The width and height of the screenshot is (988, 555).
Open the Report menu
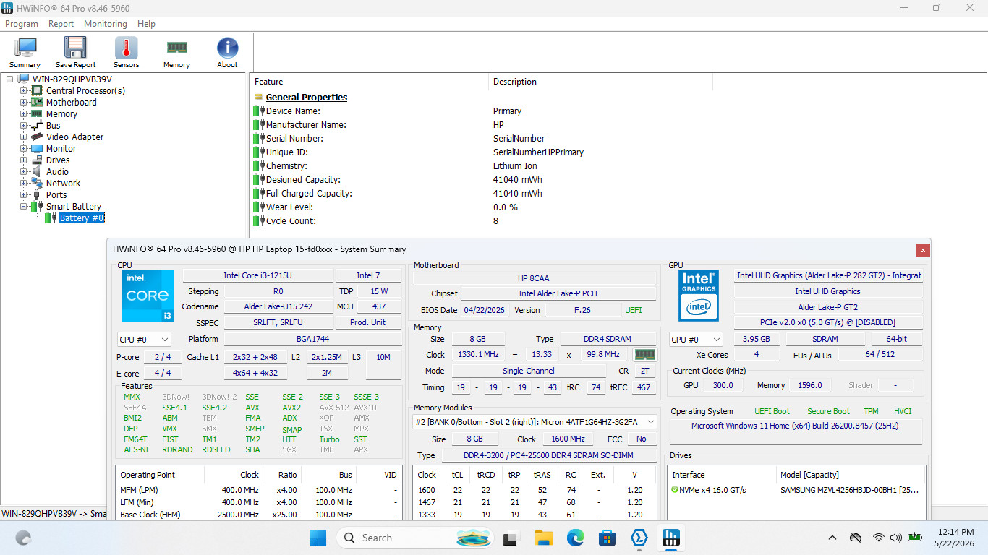[61, 24]
